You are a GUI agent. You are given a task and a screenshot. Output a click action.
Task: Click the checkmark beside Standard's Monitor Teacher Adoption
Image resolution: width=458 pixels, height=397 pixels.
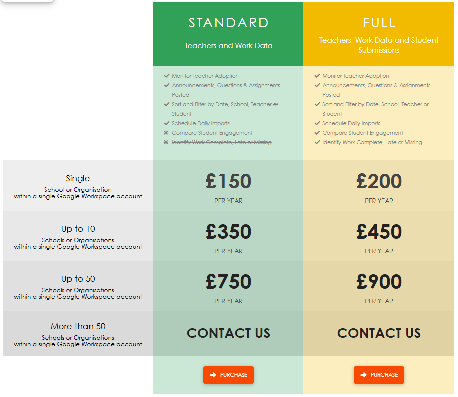[167, 76]
